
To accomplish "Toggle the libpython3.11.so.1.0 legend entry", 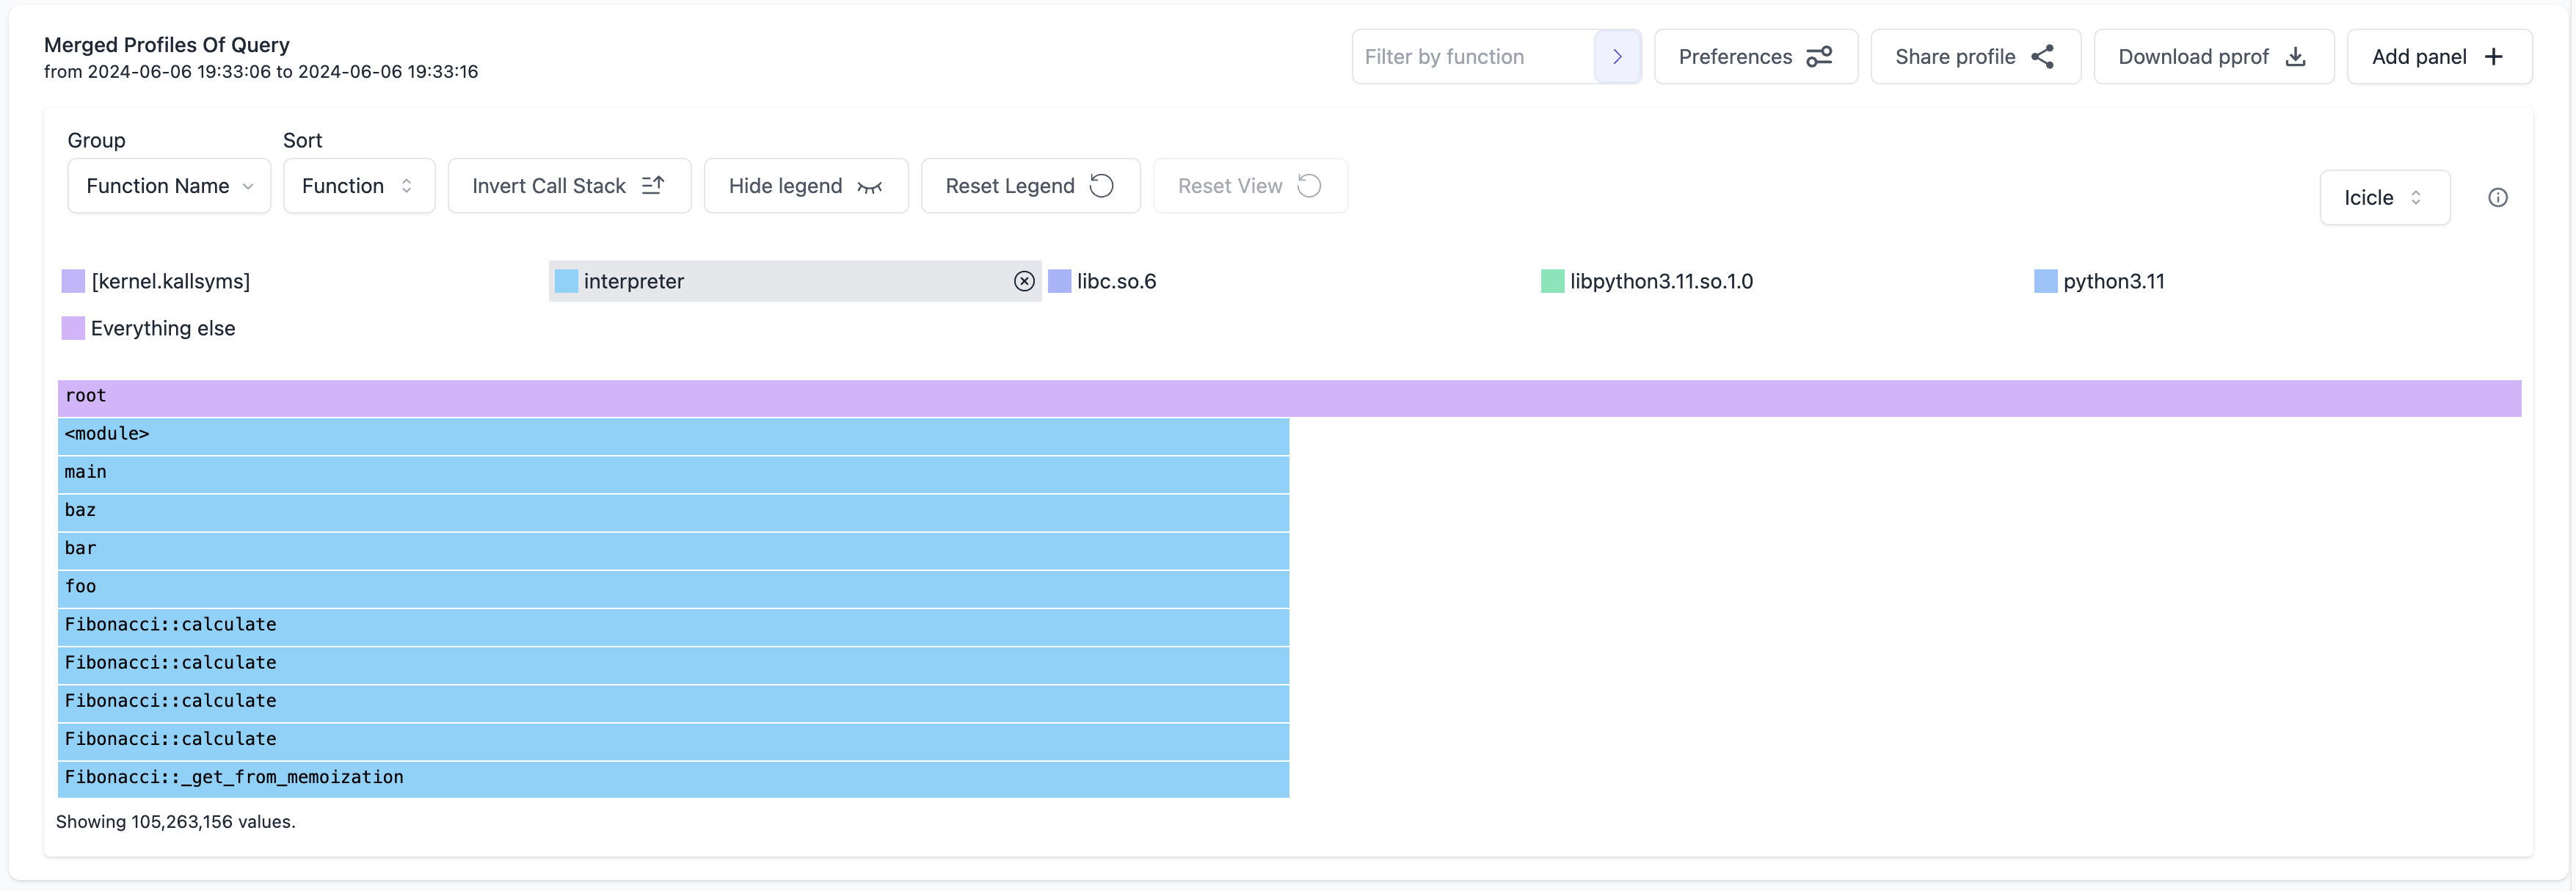I will (x=1660, y=281).
